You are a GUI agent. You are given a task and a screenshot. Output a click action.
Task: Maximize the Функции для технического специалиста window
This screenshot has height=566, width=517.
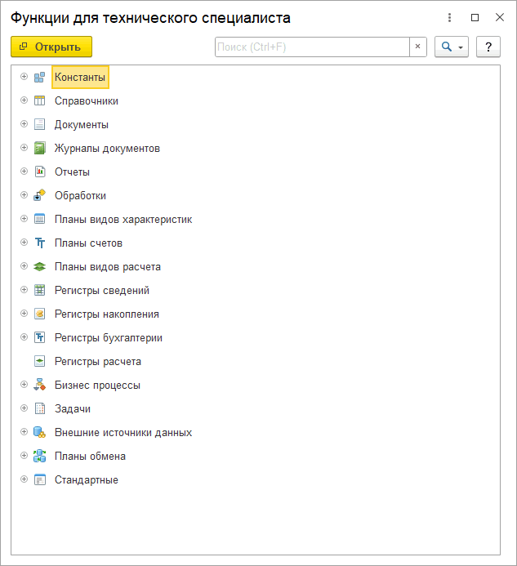pos(475,17)
